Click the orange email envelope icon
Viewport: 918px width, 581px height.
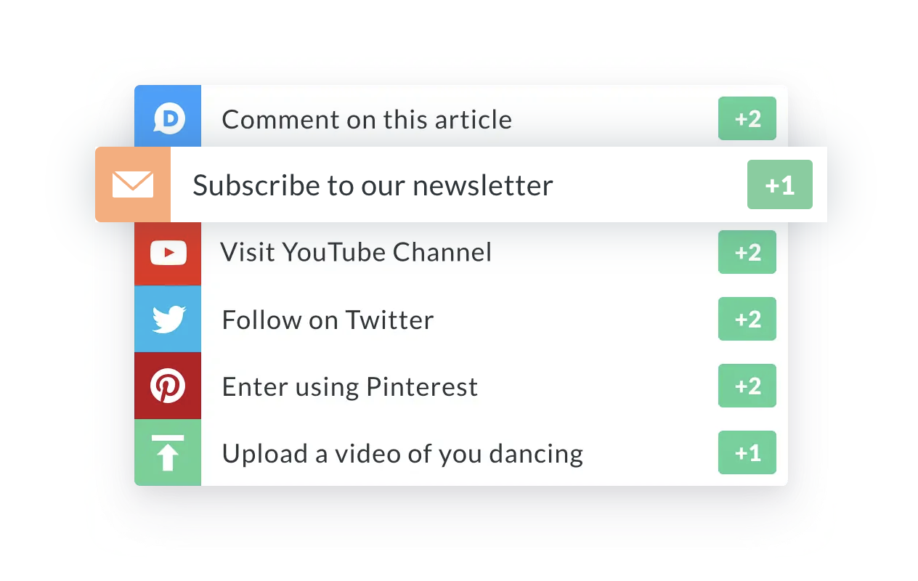[132, 184]
